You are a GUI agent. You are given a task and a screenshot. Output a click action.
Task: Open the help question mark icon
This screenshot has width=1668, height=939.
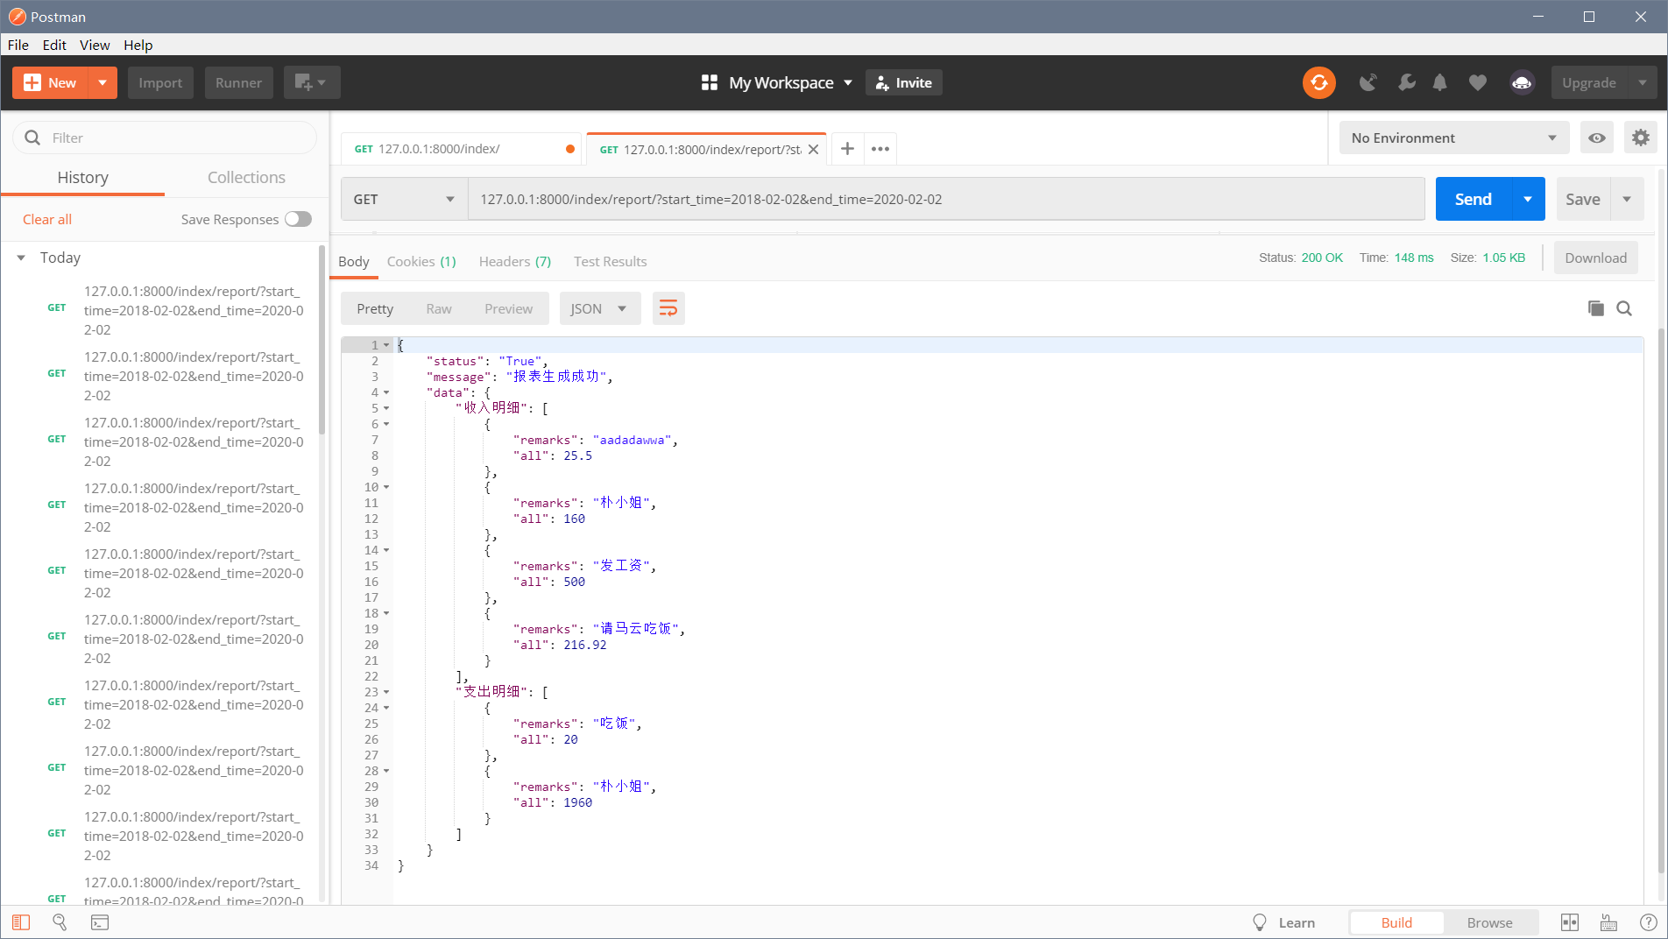[x=1647, y=922]
